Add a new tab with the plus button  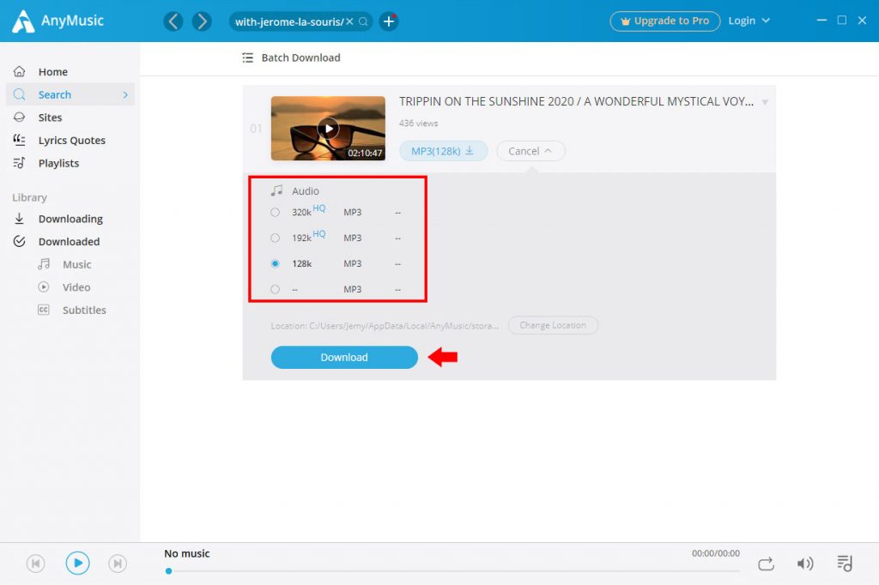pos(389,21)
